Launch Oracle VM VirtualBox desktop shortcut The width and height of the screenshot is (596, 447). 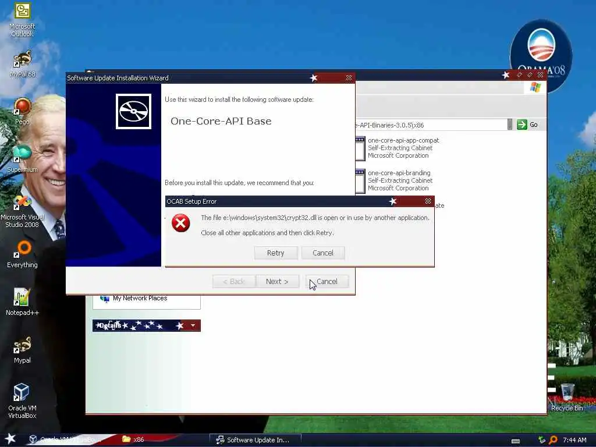22,400
